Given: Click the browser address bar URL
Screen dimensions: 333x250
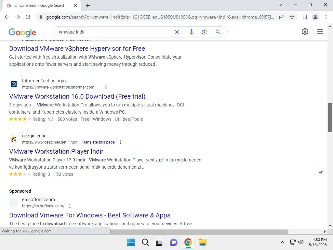Looking at the screenshot, I should pyautogui.click(x=160, y=17).
